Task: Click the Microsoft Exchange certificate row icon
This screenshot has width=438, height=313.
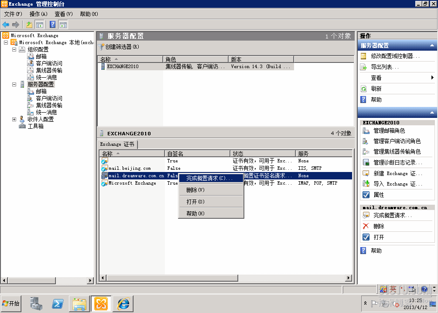Action: pos(104,183)
